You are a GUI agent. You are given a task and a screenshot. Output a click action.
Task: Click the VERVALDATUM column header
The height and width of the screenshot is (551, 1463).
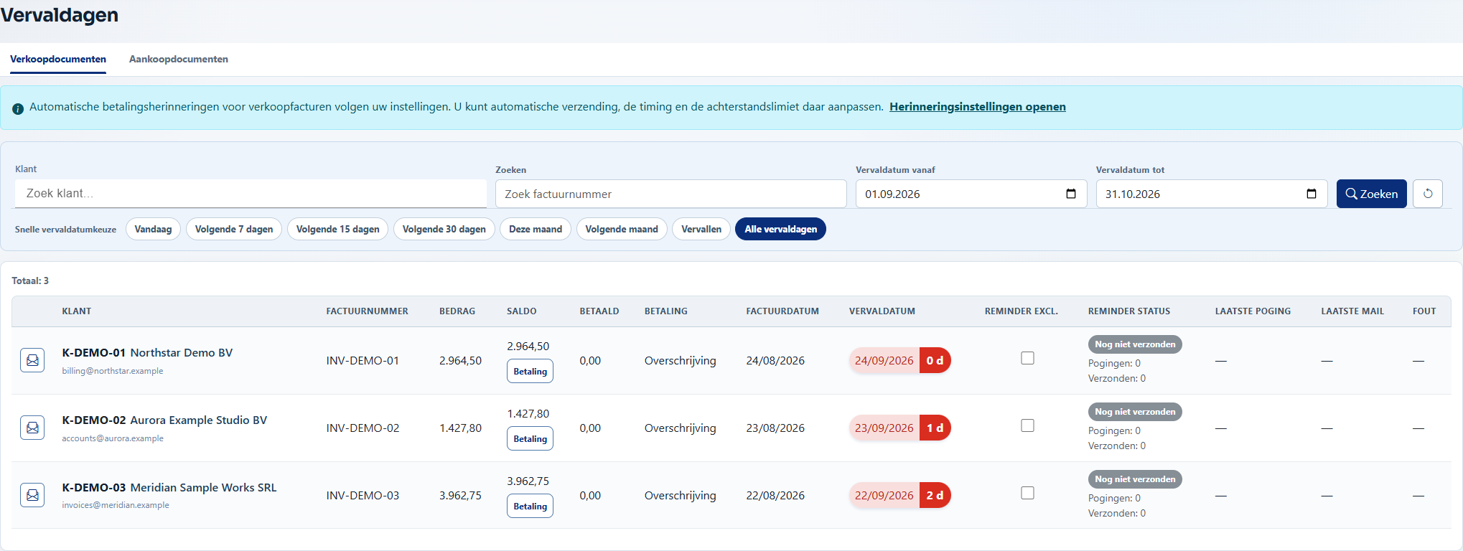[882, 311]
